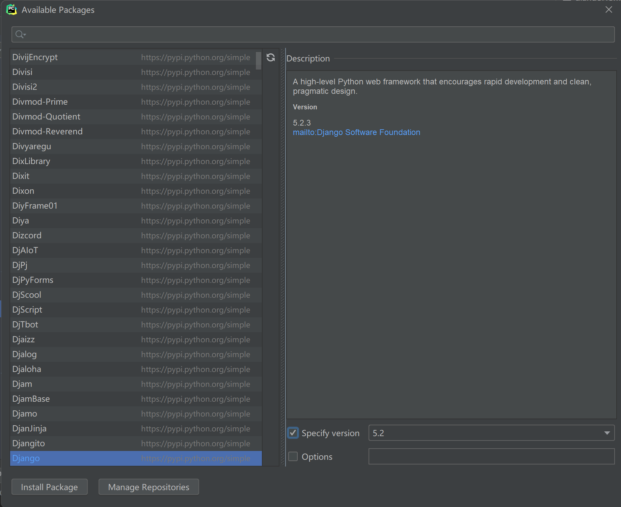The height and width of the screenshot is (507, 621).
Task: Select the Djaloha package
Action: coord(136,369)
